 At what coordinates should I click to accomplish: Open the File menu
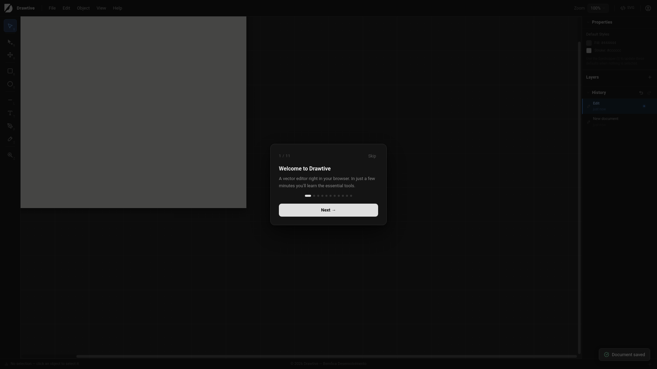click(52, 8)
